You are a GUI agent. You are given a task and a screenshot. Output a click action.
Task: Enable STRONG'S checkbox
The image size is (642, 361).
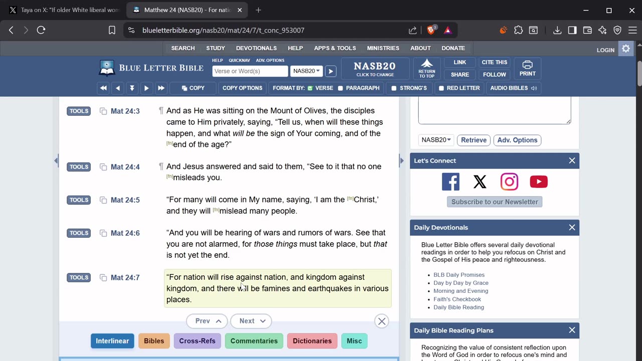tap(394, 88)
